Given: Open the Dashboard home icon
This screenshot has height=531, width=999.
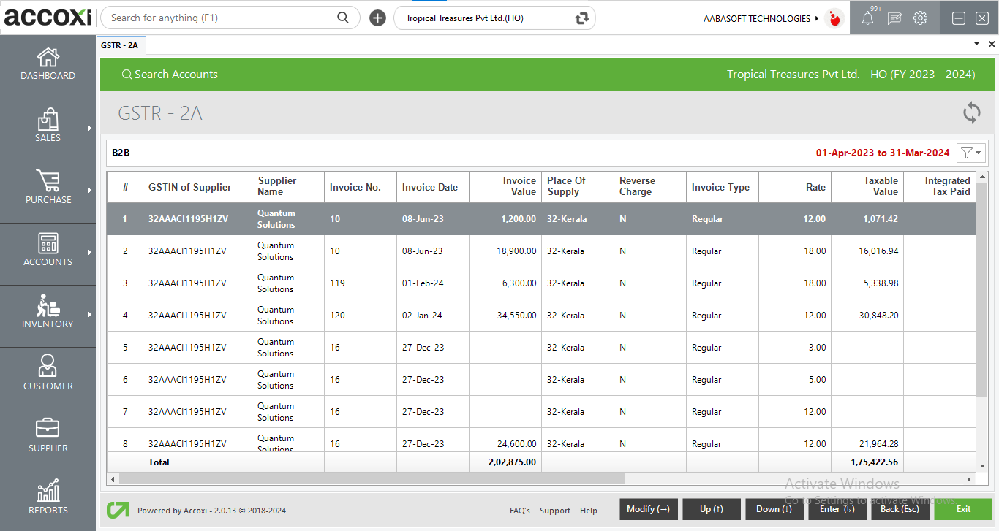Looking at the screenshot, I should pyautogui.click(x=48, y=58).
